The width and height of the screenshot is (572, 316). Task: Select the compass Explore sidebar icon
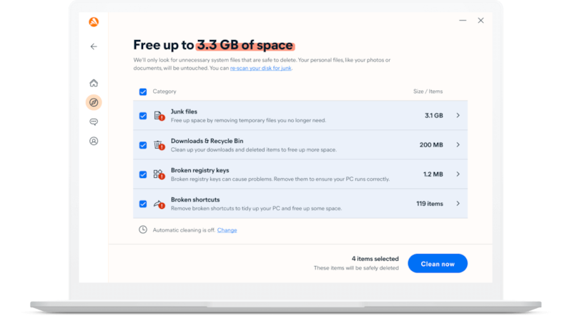point(94,102)
